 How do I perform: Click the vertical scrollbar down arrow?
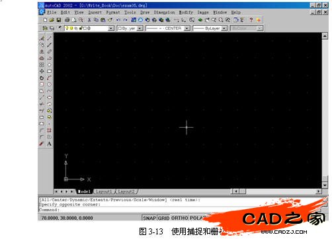tap(325, 185)
